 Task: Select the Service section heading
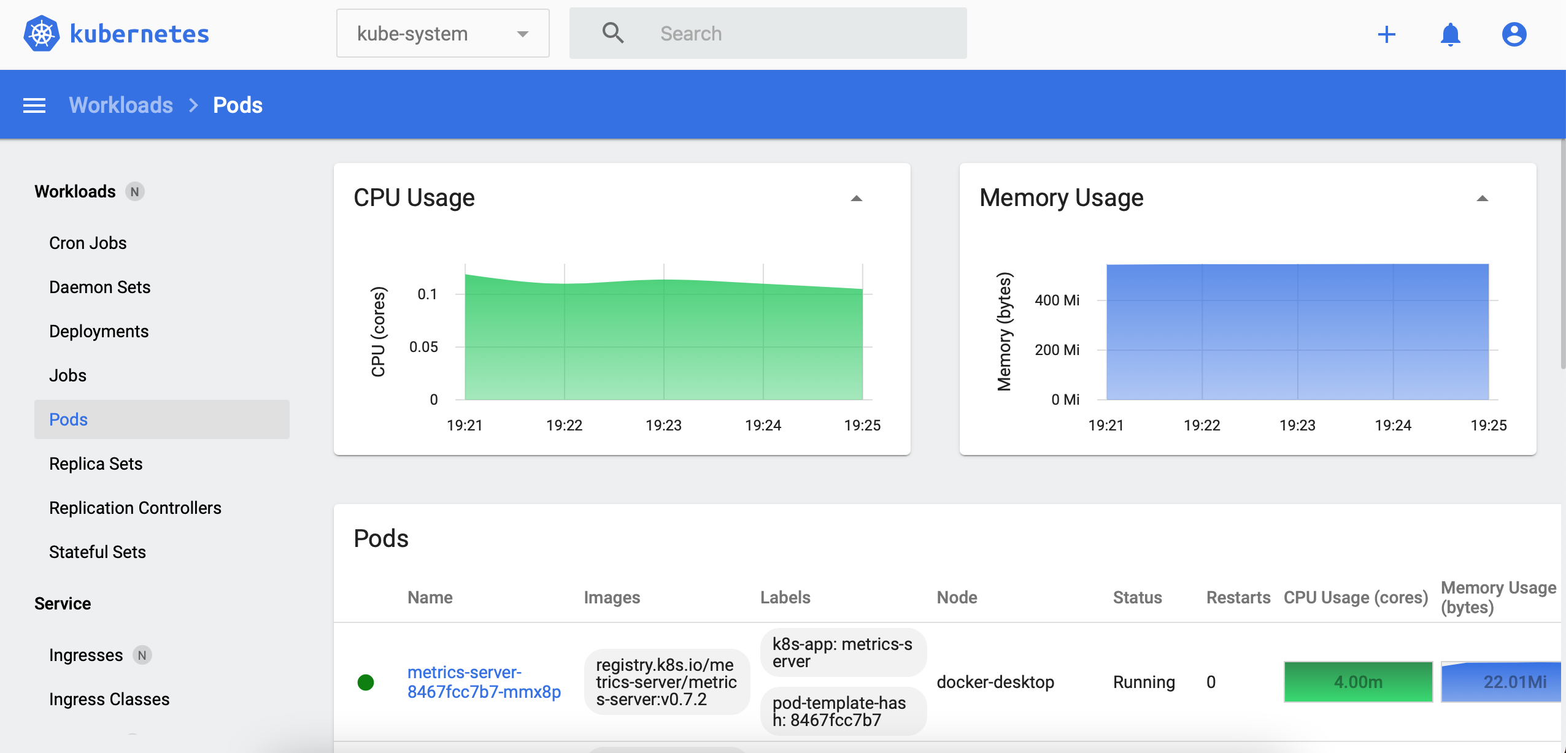pos(63,603)
